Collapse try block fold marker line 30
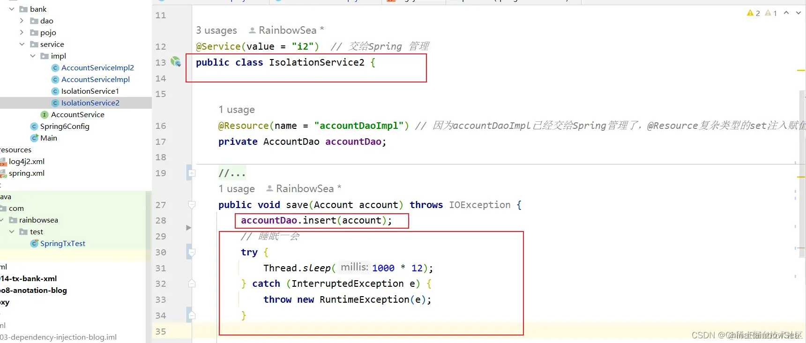 192,252
